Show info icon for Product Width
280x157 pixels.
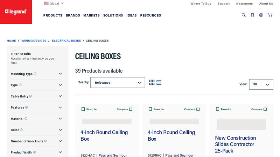click(35, 152)
